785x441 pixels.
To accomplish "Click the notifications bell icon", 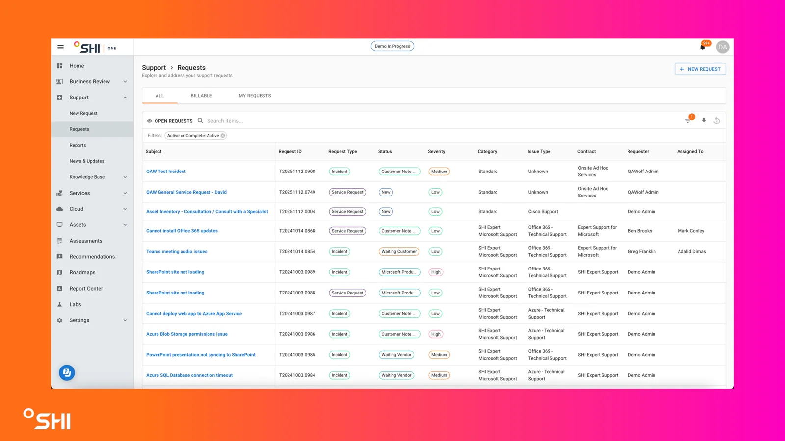I will coord(702,47).
